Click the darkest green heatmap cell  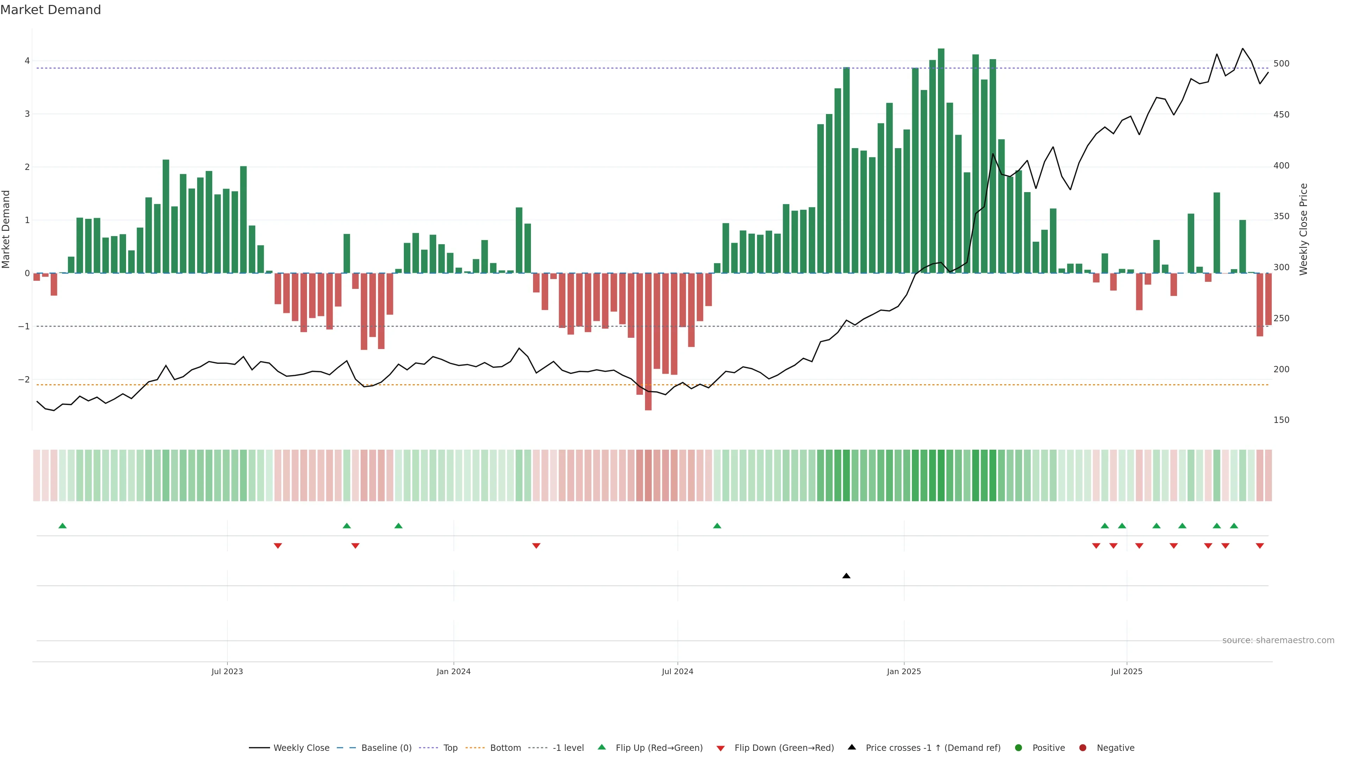tap(941, 475)
